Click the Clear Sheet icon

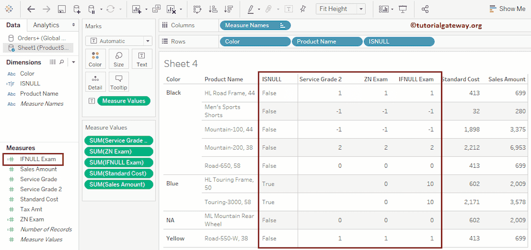click(172, 9)
